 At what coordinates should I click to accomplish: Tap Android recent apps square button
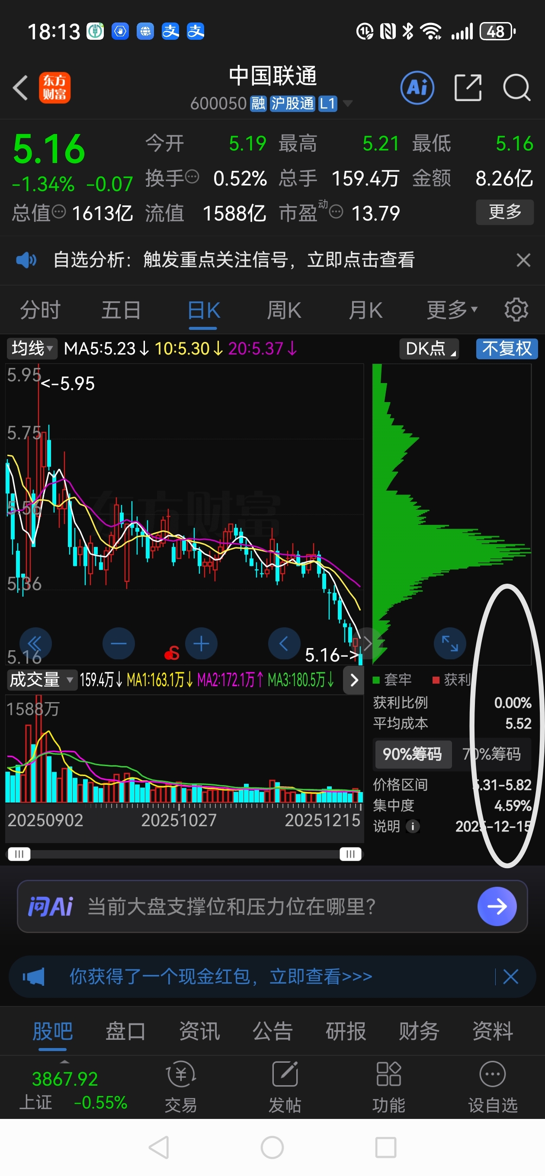point(385,1147)
